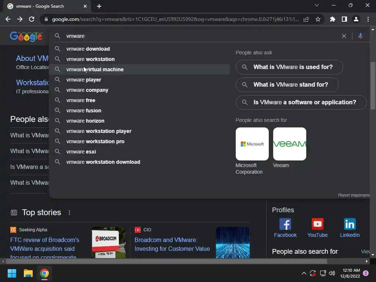Viewport: 376px width, 282px height.
Task: Click the horizontal page scrollbar
Action: (x=167, y=261)
